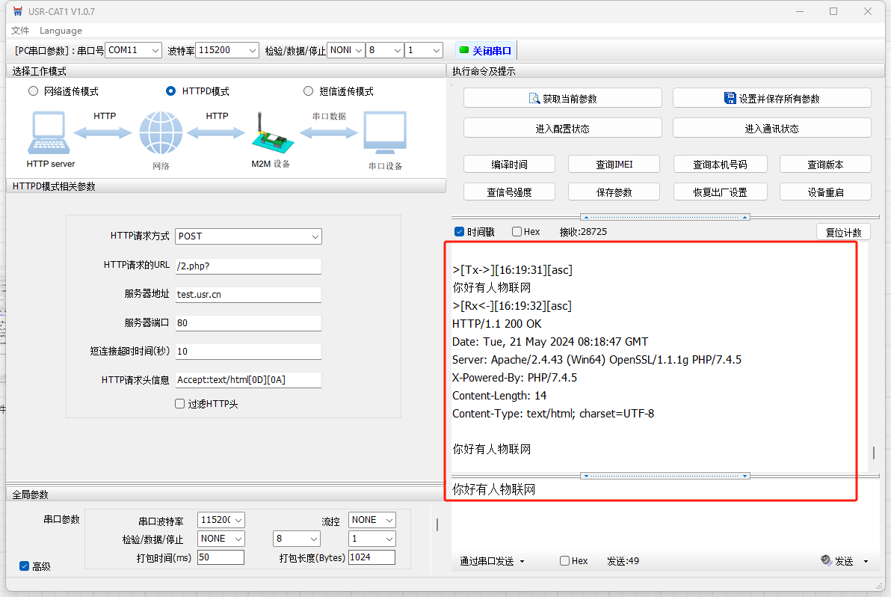Click the 服务器地址 input field

248,295
